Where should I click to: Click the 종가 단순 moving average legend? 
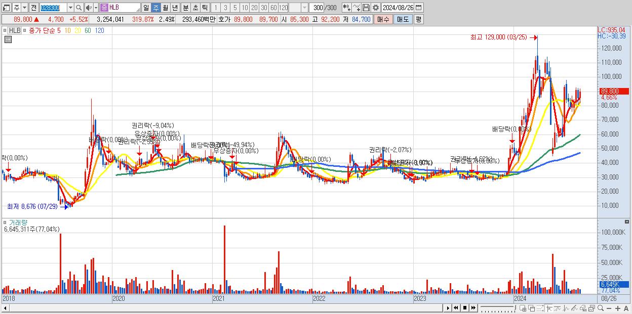[x=43, y=30]
